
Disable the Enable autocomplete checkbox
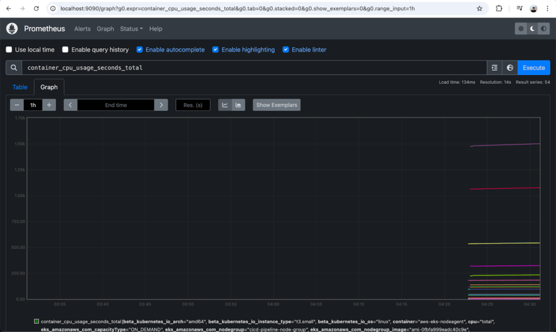(140, 49)
